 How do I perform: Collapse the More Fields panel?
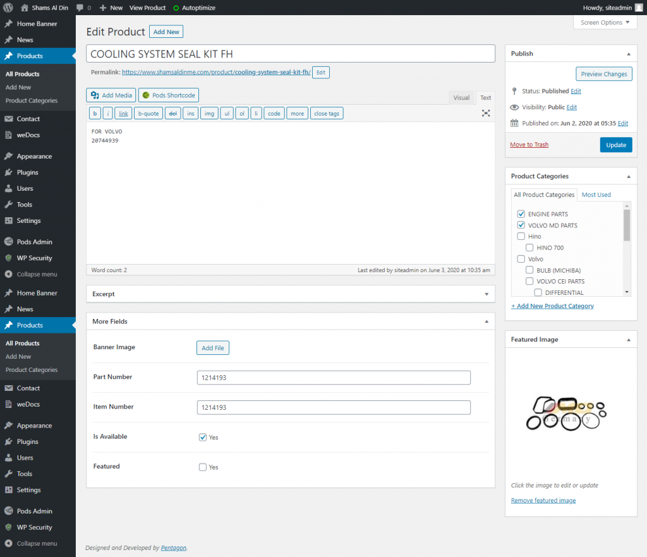487,321
